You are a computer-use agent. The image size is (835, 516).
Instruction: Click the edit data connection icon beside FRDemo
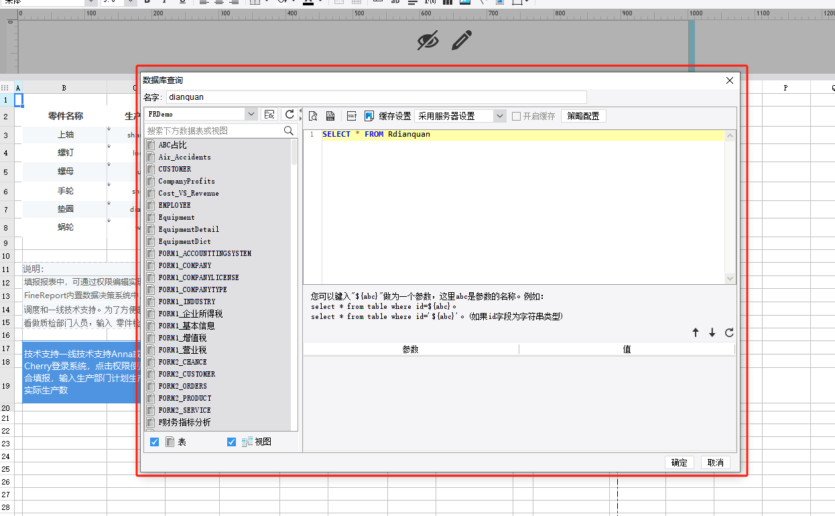click(269, 115)
